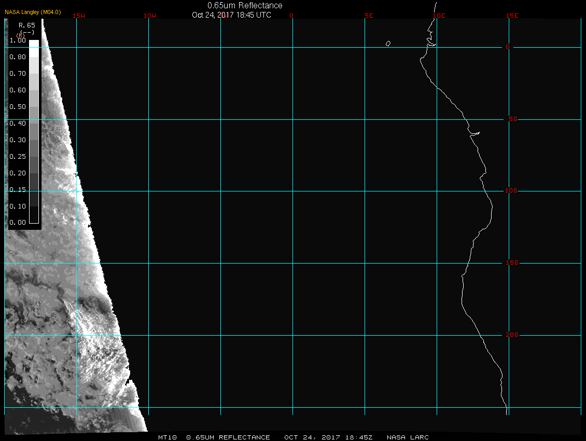This screenshot has width=586, height=441.
Task: Select the Oct 24, 2017 18:45 UTC timestamp
Action: pyautogui.click(x=231, y=15)
